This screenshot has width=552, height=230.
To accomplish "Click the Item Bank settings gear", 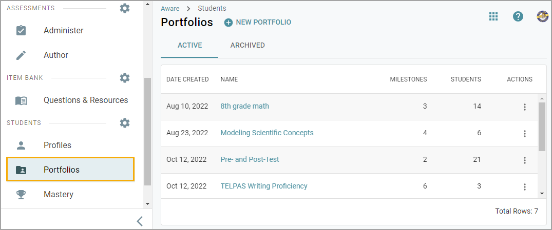I will 125,77.
